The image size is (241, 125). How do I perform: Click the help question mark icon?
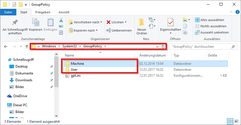coord(238,12)
